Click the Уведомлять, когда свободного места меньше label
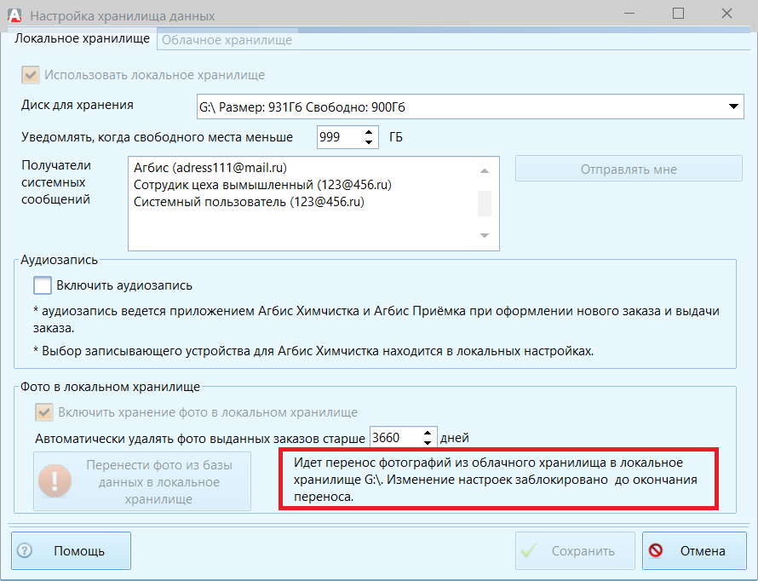 coord(157,137)
